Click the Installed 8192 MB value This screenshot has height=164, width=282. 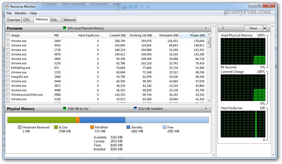[x=116, y=149]
